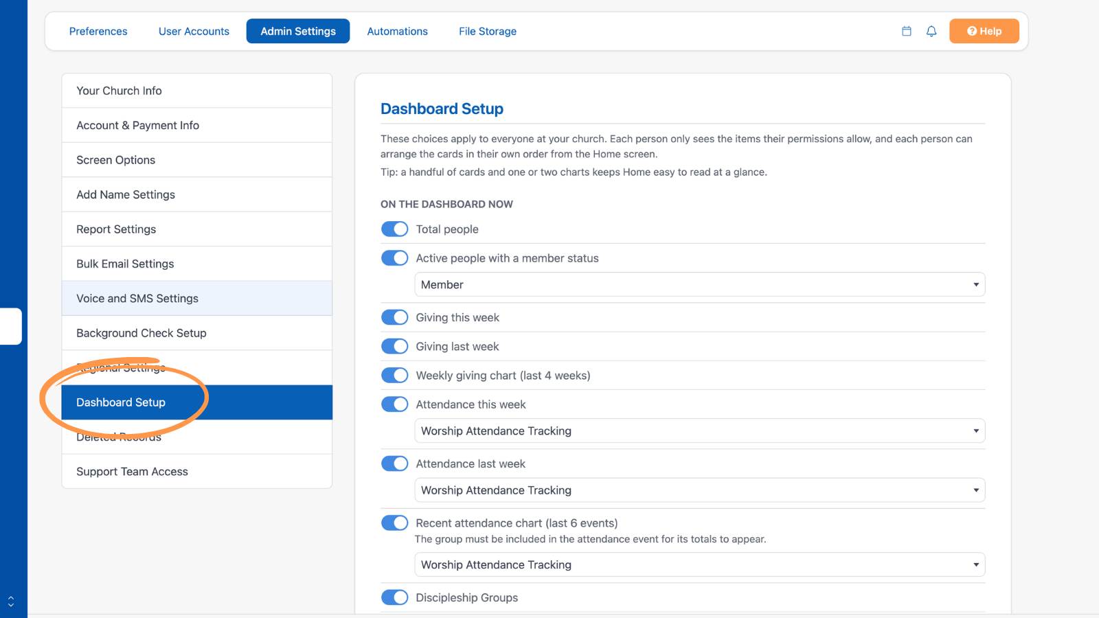
Task: Open Attendance this week group dropdown
Action: 700,431
